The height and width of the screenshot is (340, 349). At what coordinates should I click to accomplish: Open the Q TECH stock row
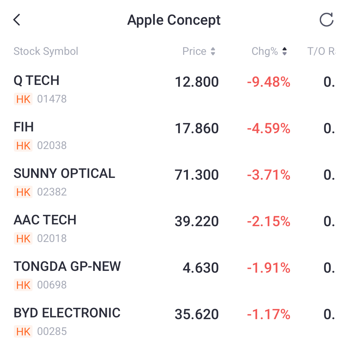coord(37,80)
